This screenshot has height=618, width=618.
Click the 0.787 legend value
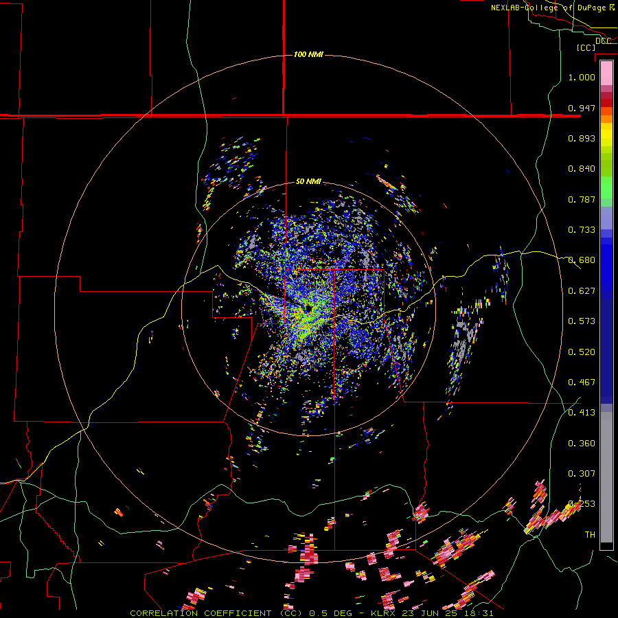click(582, 199)
